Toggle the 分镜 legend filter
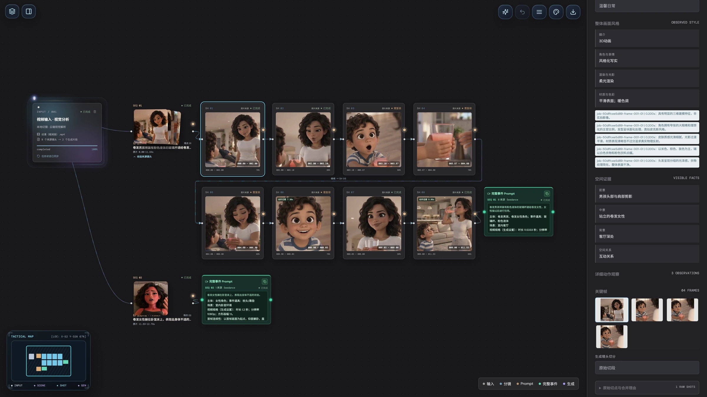707x397 pixels. coord(505,384)
